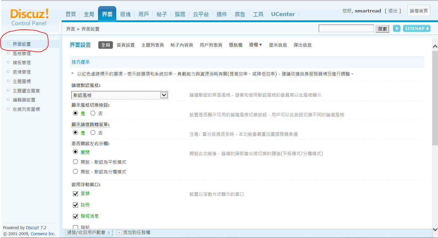Select 否 for 顯示風格切換按鈕
Screen dimensions: 438x238
[x=93, y=113]
